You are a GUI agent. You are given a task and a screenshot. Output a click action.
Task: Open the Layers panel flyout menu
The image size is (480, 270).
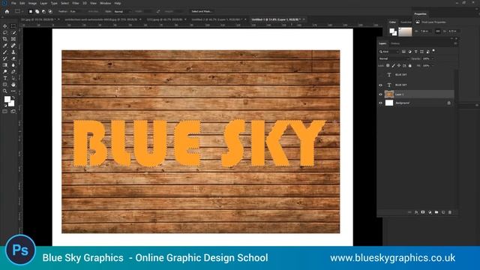click(455, 43)
